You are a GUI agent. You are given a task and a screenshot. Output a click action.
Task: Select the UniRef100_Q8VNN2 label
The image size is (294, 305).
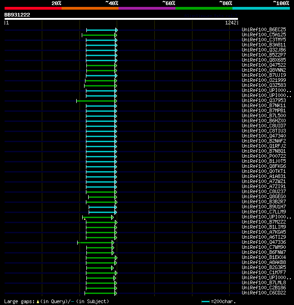264,70
